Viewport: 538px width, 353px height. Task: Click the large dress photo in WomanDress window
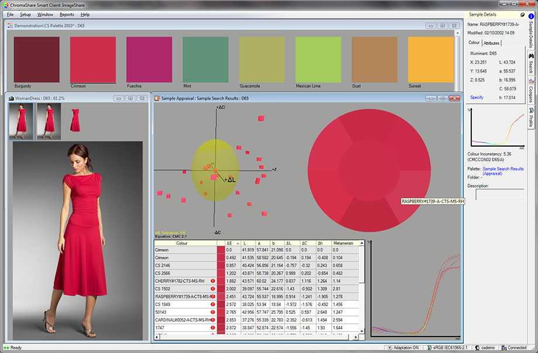(x=78, y=241)
